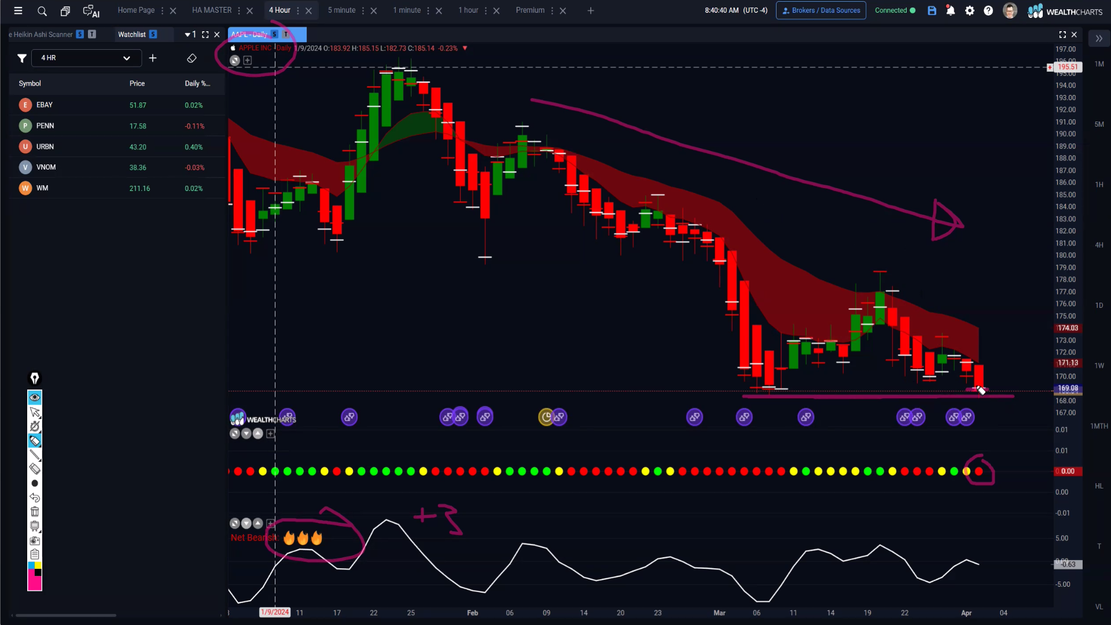Open 5 minute tab options menu
The image size is (1111, 625).
point(363,10)
